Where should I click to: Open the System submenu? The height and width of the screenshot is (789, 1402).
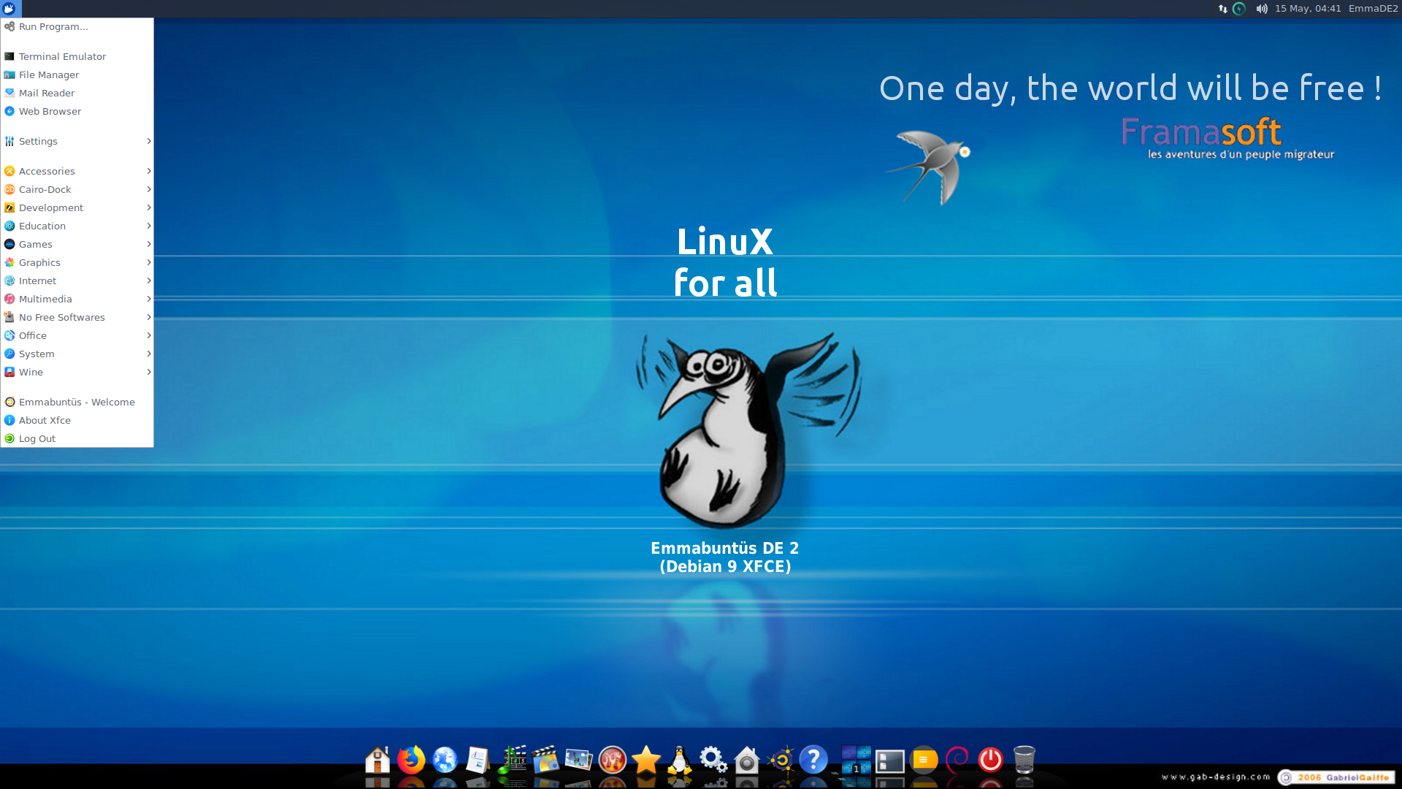(77, 354)
